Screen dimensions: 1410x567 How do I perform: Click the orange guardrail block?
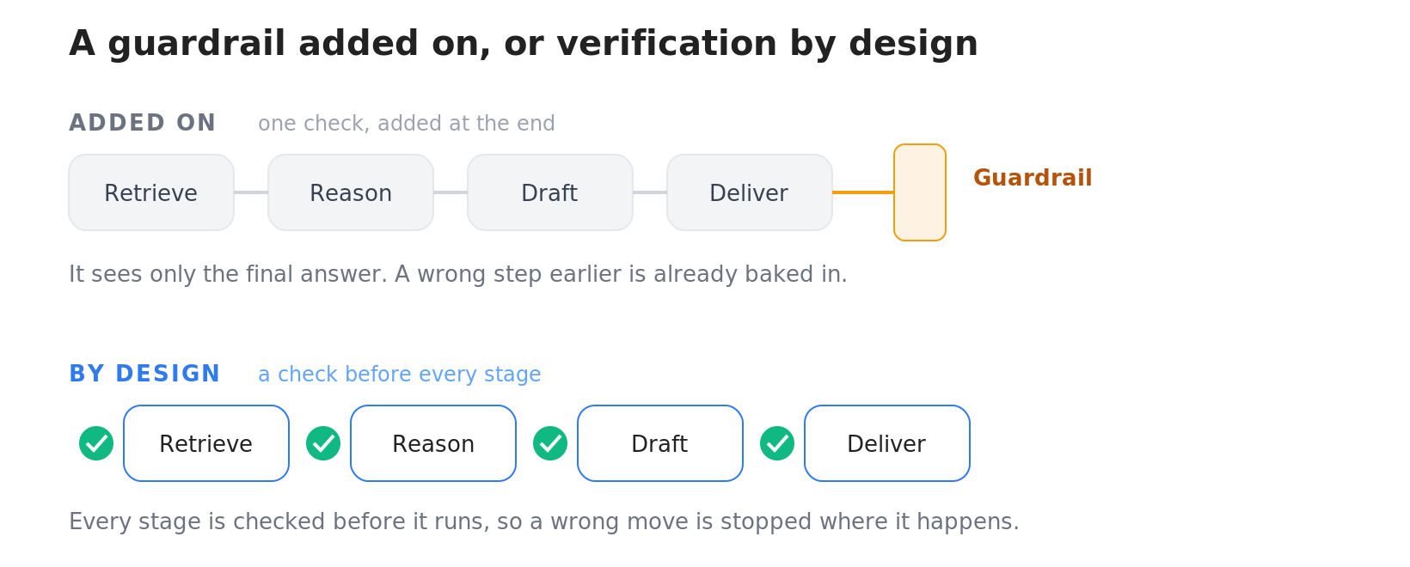[x=920, y=192]
